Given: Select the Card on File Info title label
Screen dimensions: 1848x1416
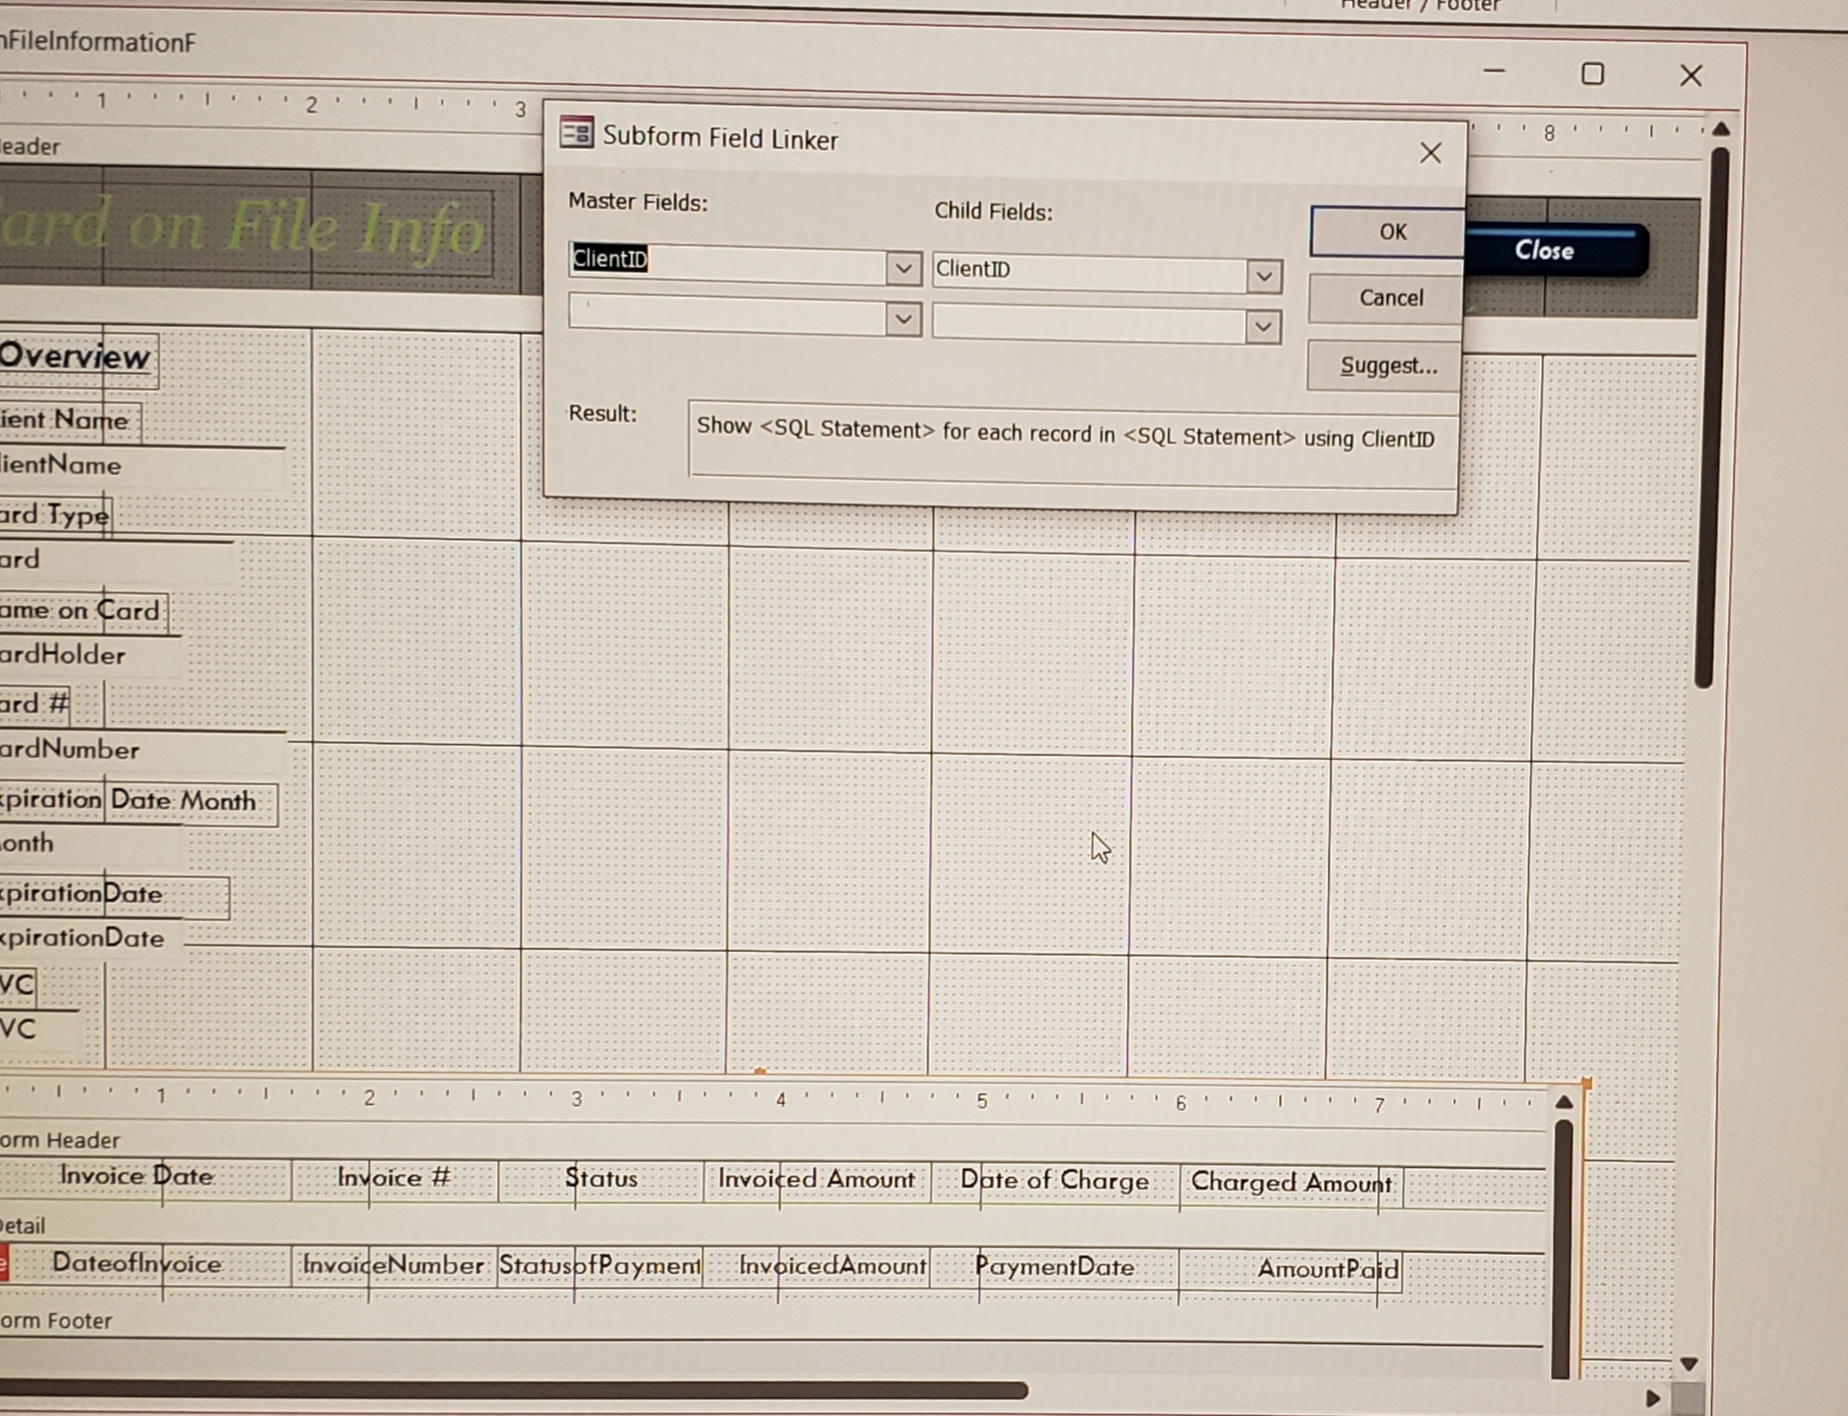Looking at the screenshot, I should [x=246, y=229].
